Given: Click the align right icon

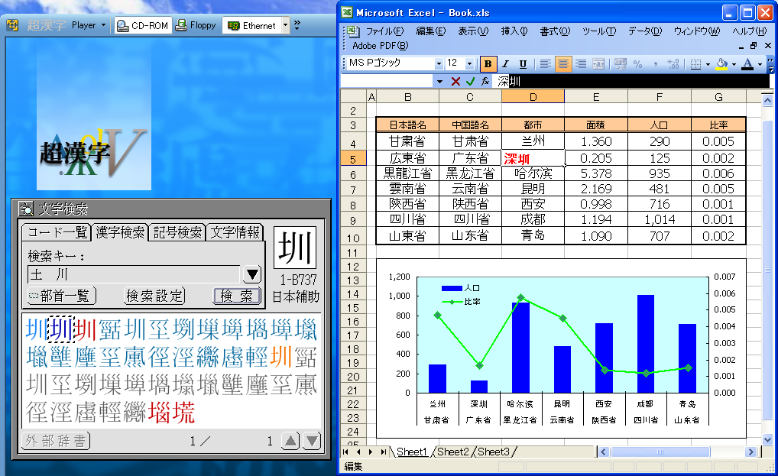Looking at the screenshot, I should tap(581, 64).
